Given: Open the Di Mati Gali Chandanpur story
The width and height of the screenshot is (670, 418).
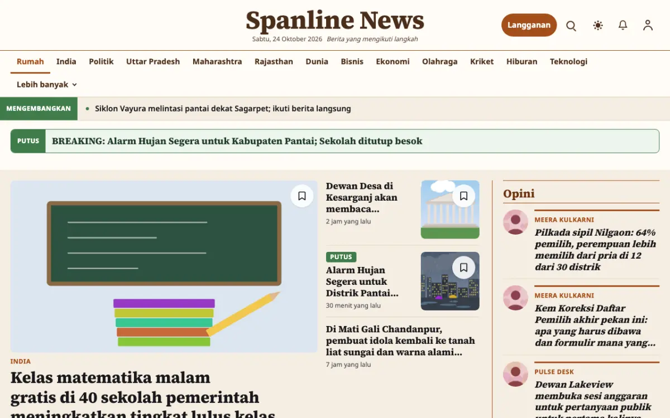Looking at the screenshot, I should pyautogui.click(x=400, y=341).
